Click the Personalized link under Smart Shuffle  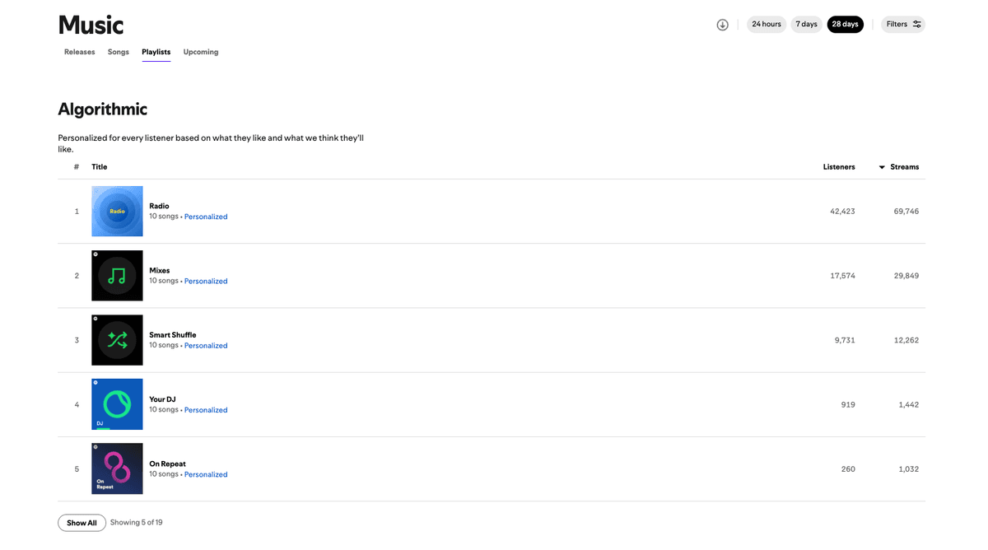coord(206,346)
